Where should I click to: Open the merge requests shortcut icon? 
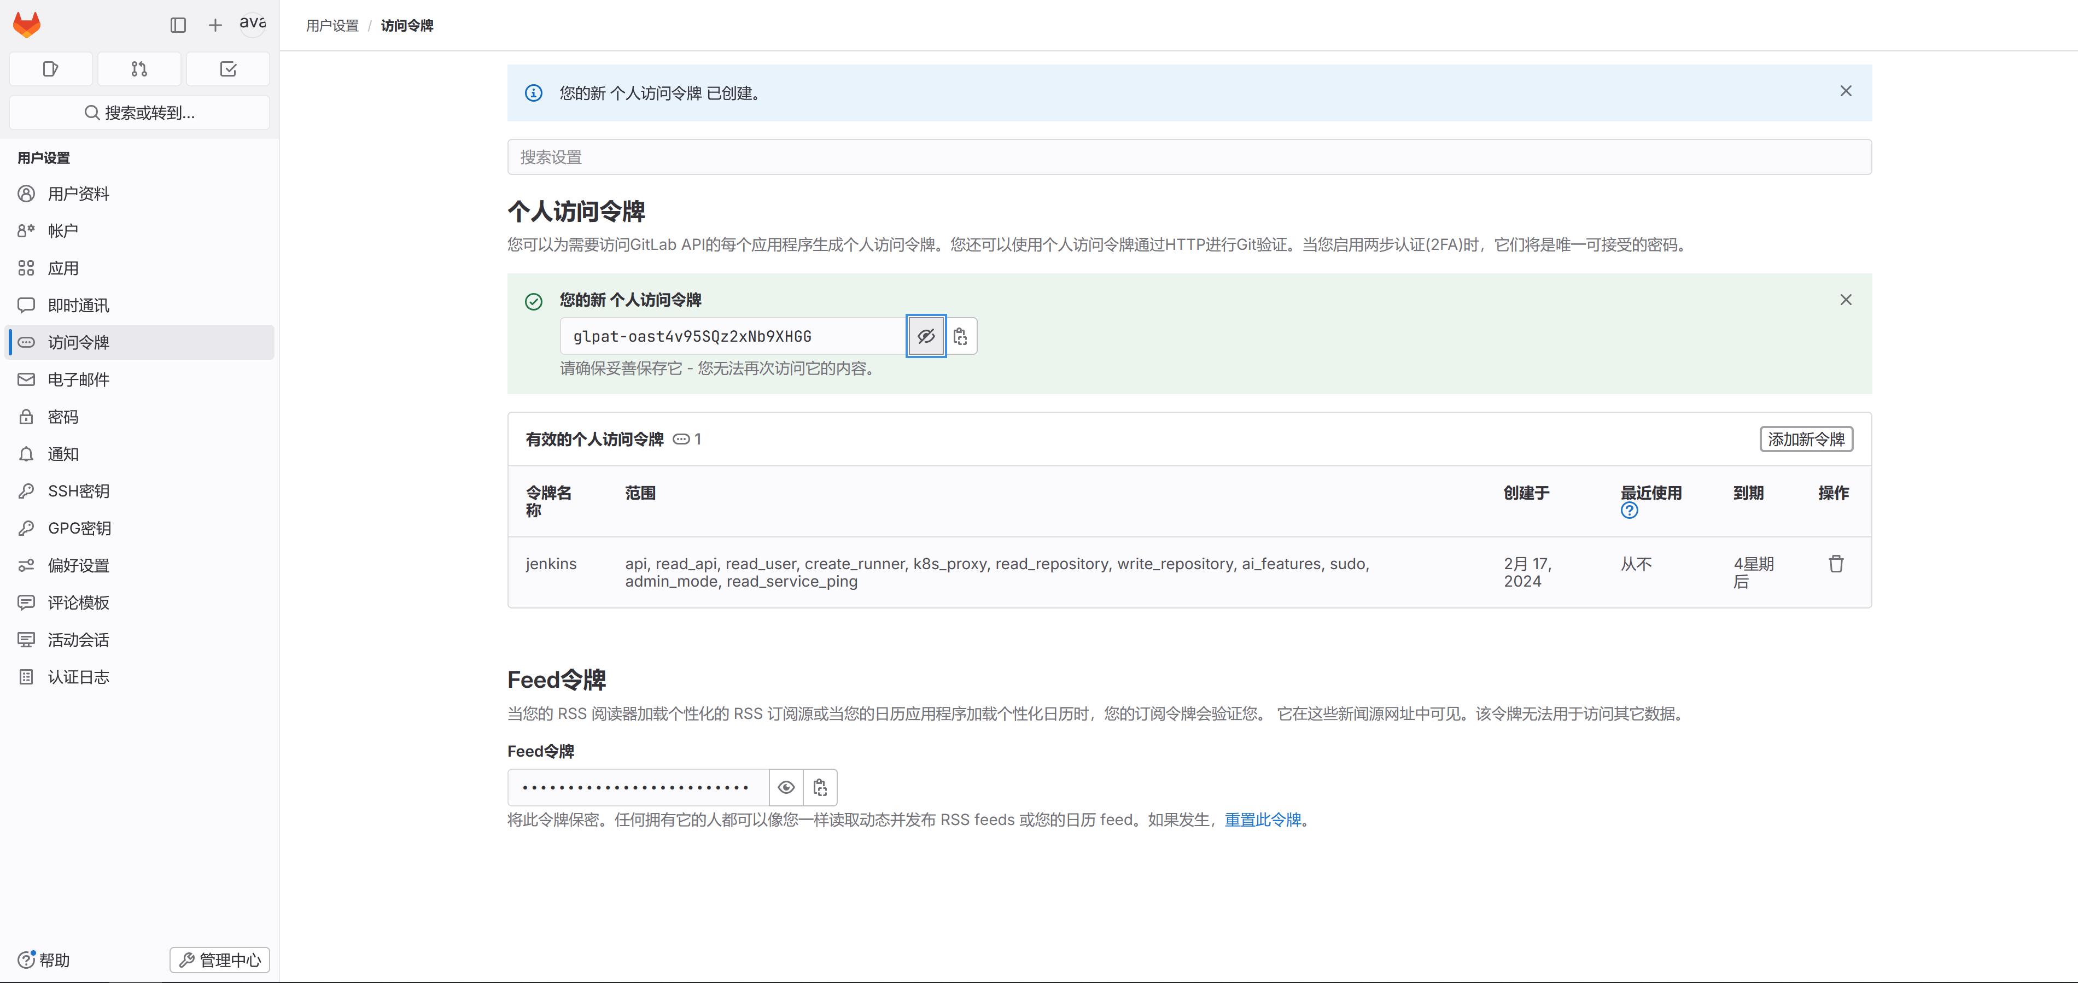(x=139, y=69)
